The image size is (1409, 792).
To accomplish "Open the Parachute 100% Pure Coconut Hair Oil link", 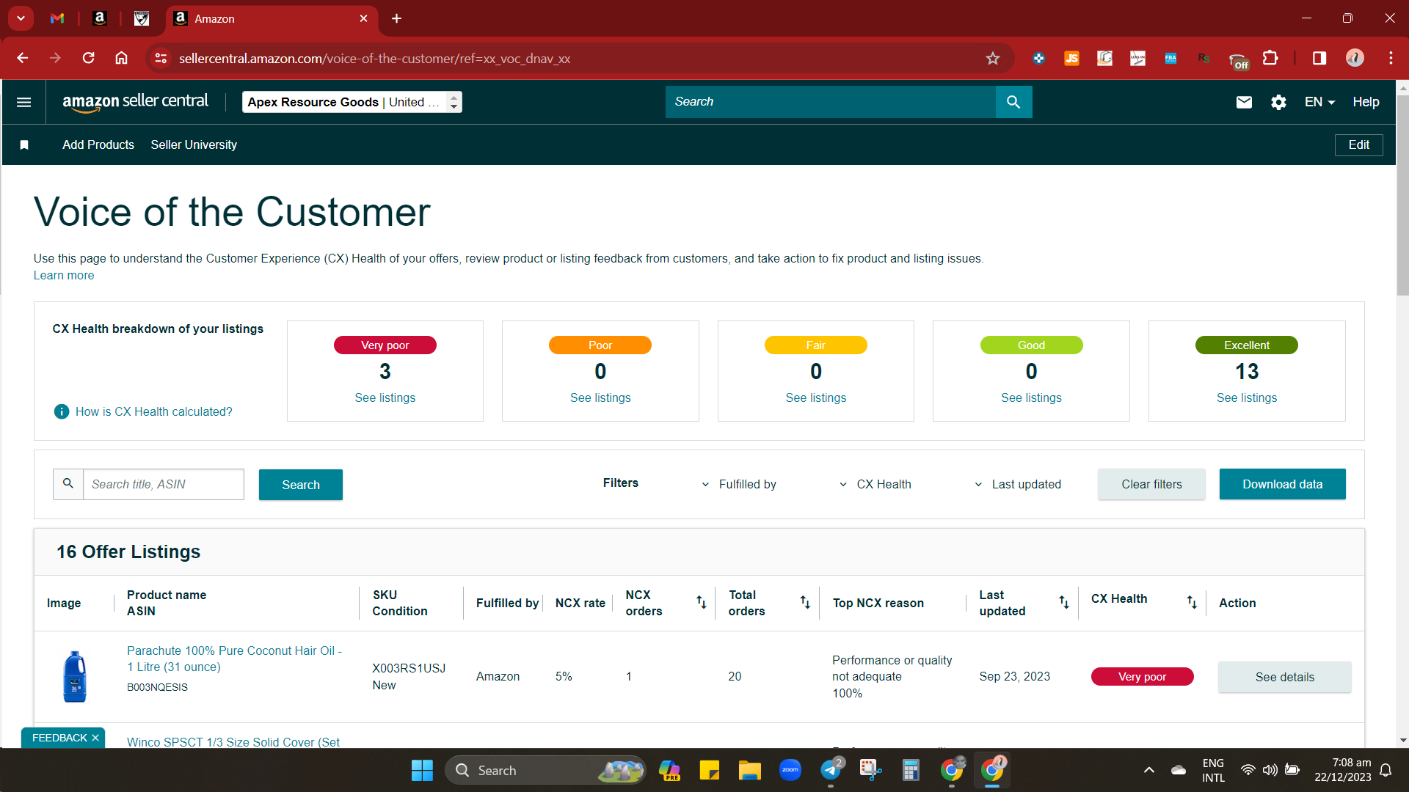I will click(x=234, y=659).
